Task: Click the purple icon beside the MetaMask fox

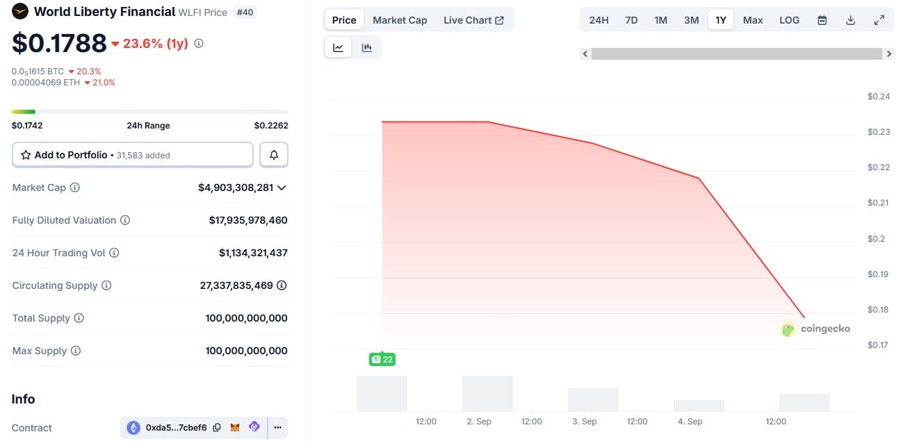Action: [x=254, y=427]
